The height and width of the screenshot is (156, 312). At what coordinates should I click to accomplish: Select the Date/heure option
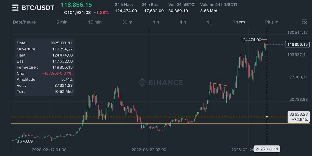pyautogui.click(x=24, y=22)
